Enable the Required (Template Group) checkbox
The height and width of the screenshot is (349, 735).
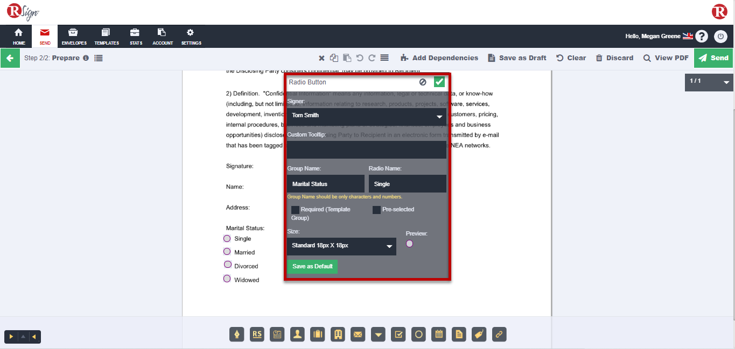295,210
